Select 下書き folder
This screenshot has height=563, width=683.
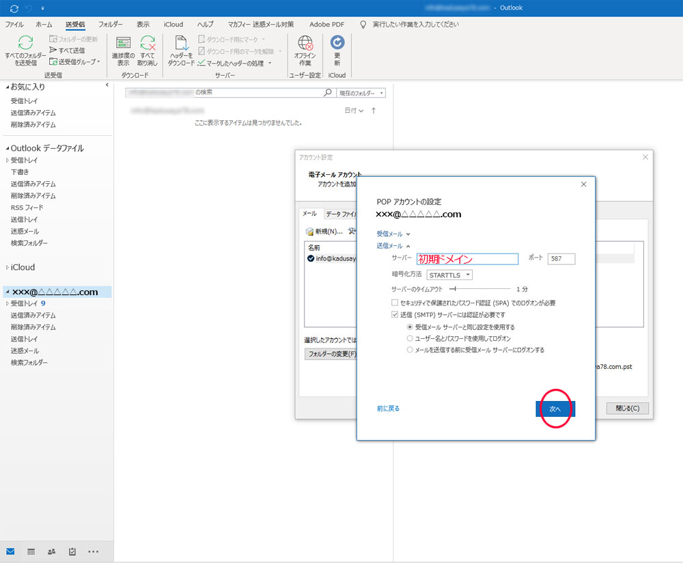(20, 172)
